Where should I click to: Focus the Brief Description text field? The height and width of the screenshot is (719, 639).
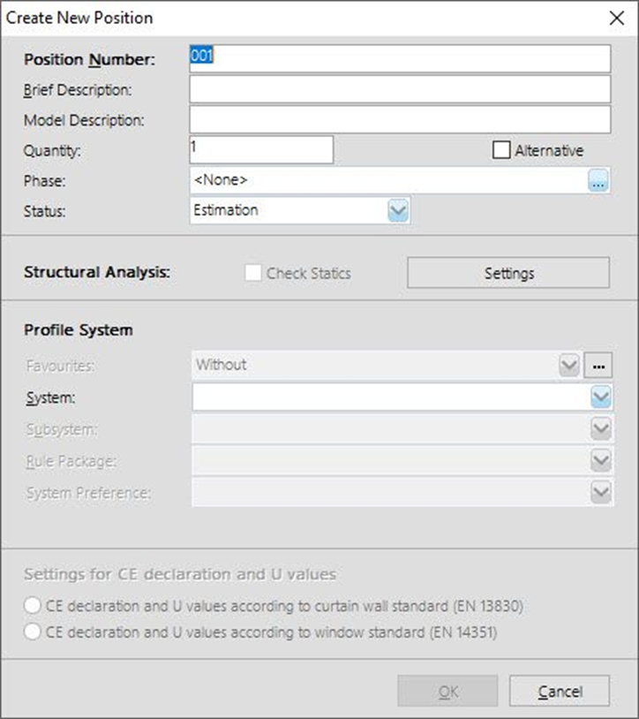(x=400, y=89)
